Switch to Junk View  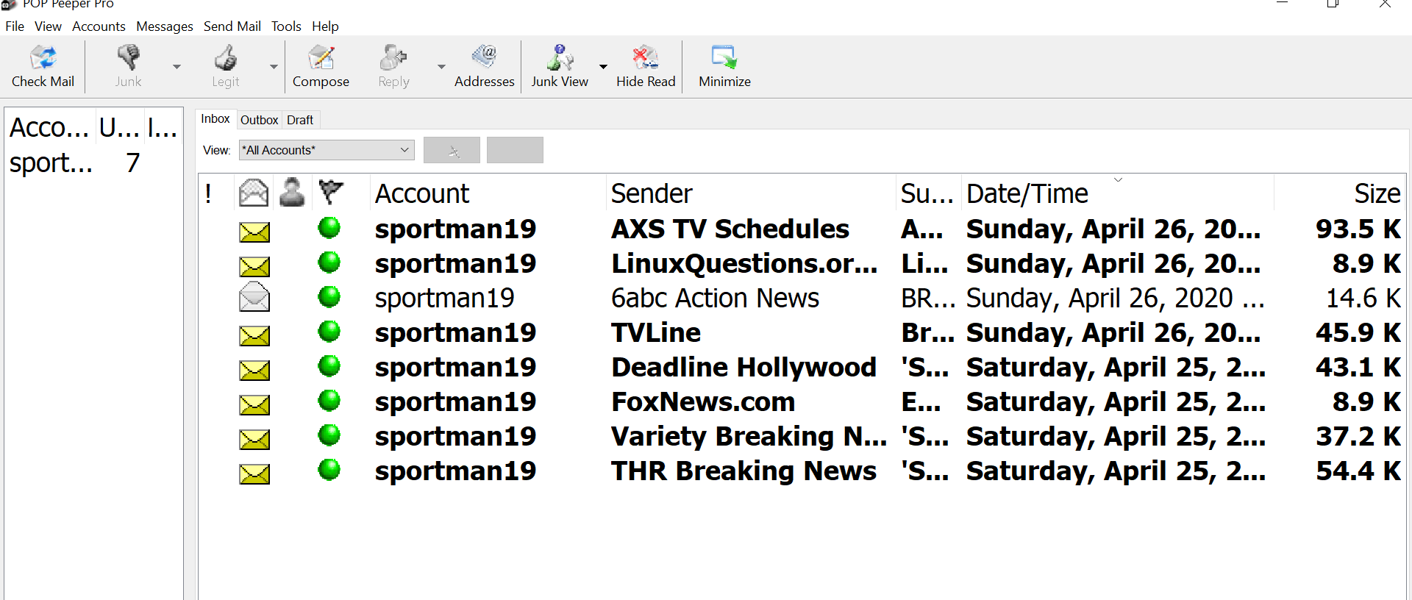point(560,66)
